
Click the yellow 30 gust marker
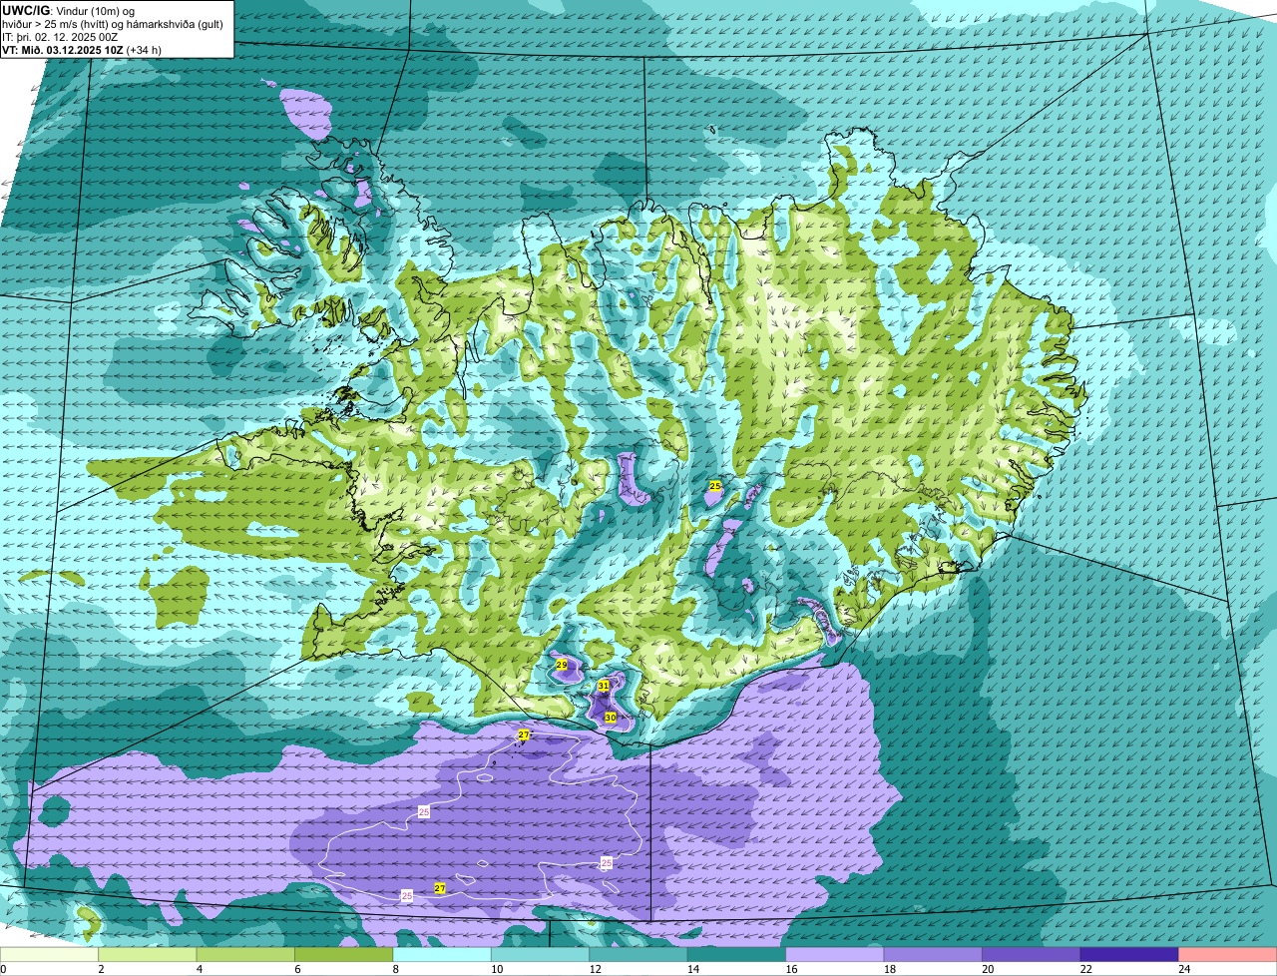(x=611, y=718)
